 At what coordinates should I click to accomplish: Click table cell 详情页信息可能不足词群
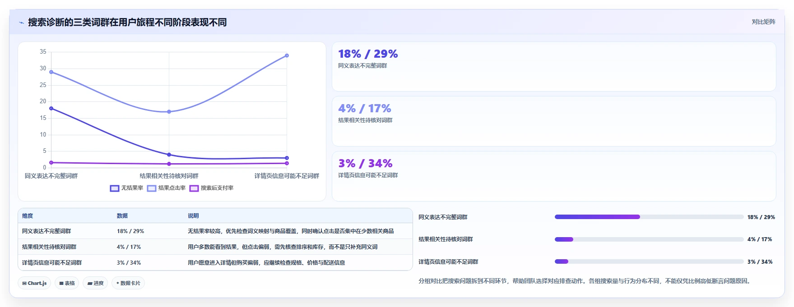[x=52, y=263]
